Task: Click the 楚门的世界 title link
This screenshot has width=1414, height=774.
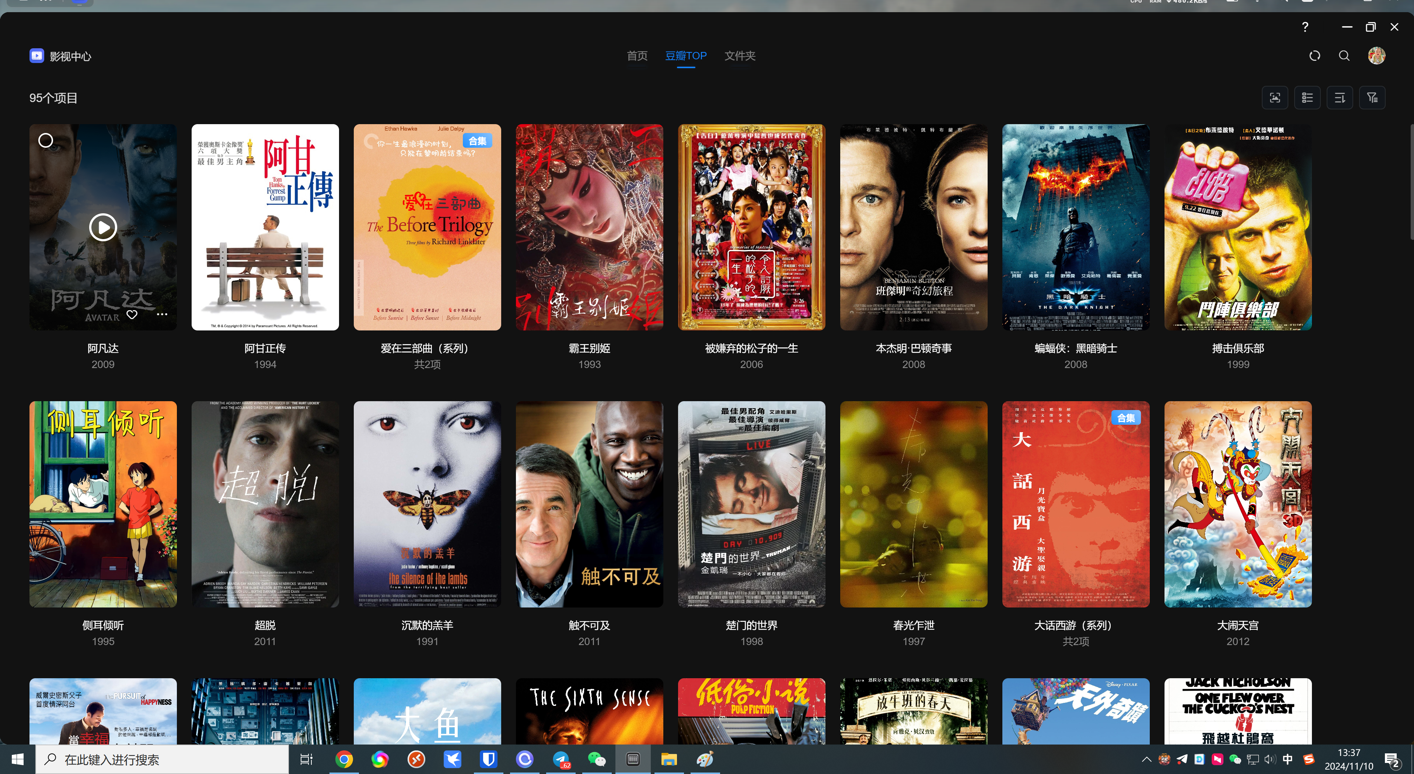Action: click(x=751, y=625)
